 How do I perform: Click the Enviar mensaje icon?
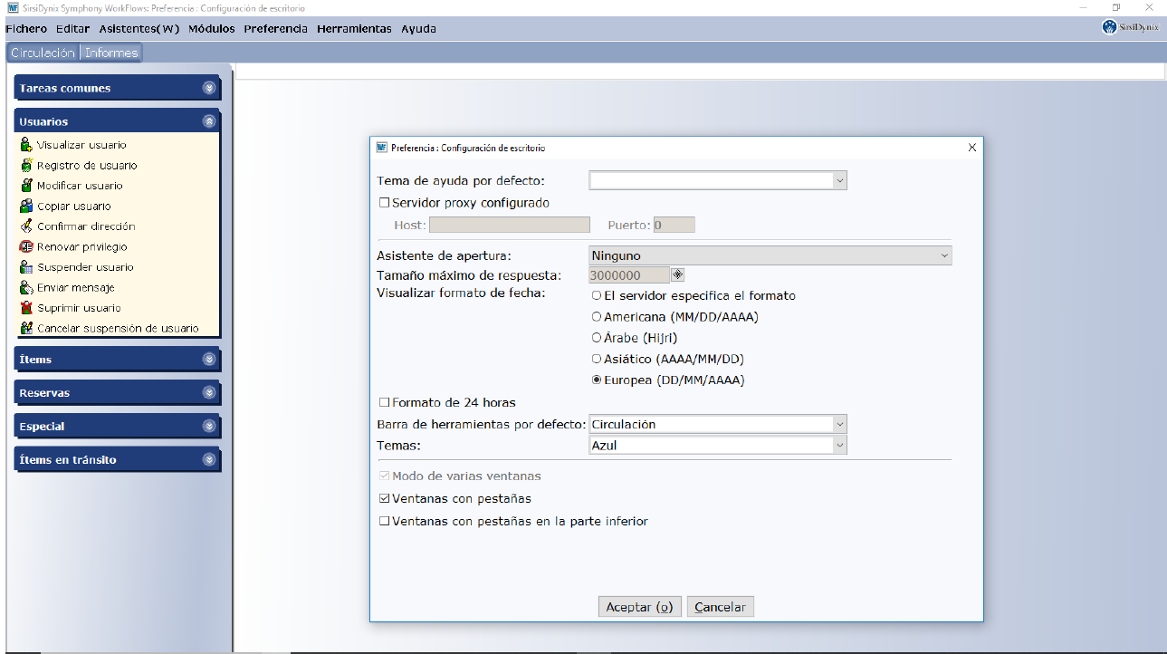[26, 287]
